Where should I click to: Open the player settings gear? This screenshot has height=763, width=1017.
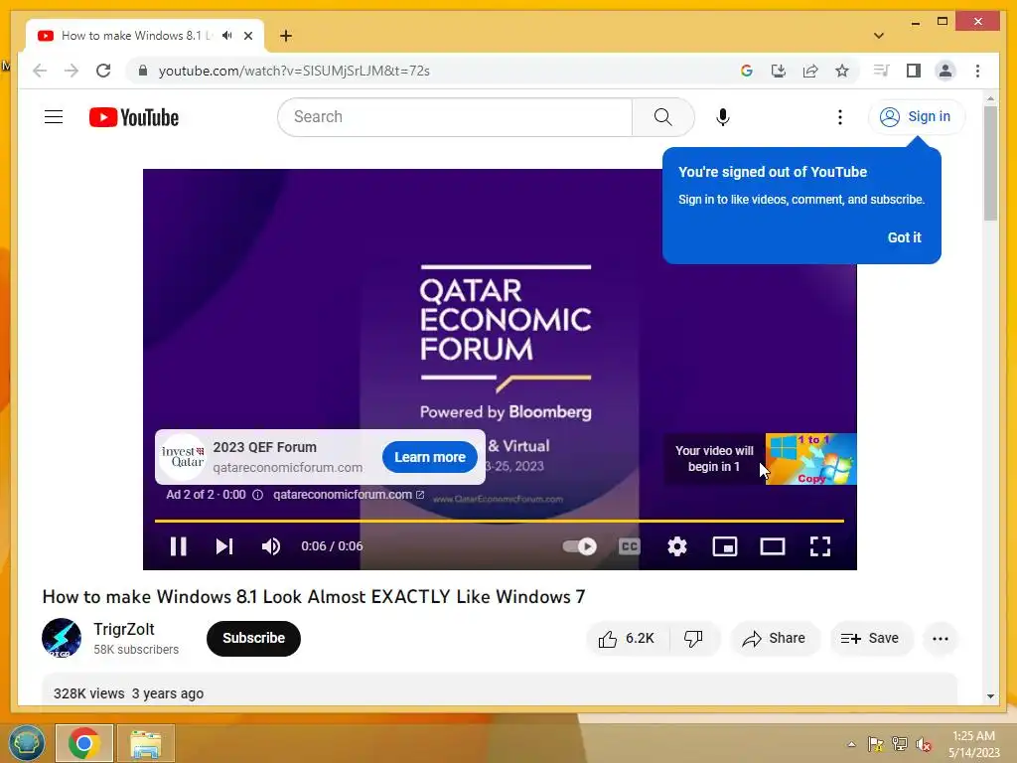click(677, 546)
